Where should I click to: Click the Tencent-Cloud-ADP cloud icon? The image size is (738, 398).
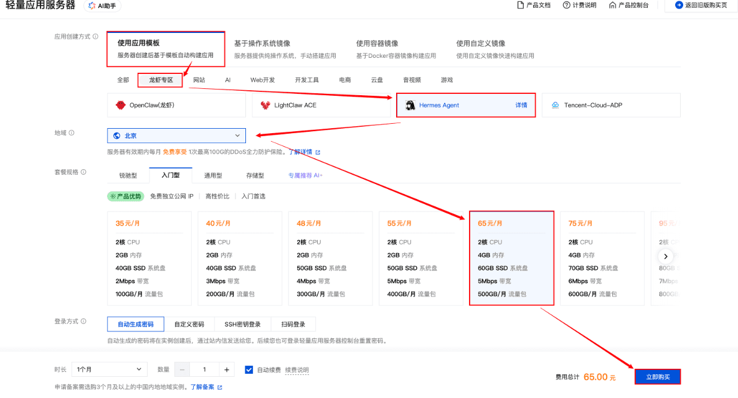pyautogui.click(x=555, y=105)
